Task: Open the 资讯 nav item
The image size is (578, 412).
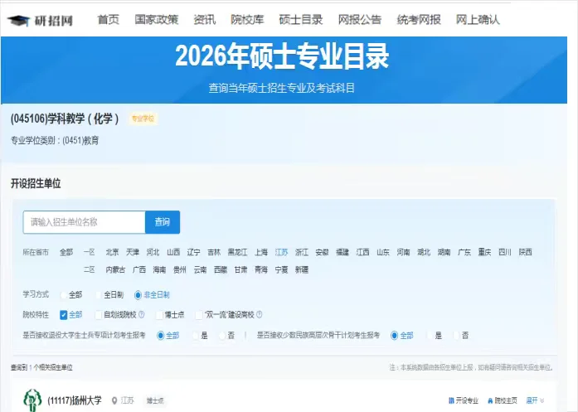Action: (205, 20)
